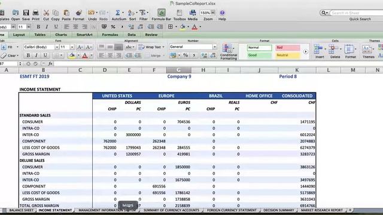The width and height of the screenshot is (383, 215).
Task: Click the Insert cells icon
Action: (x=318, y=49)
